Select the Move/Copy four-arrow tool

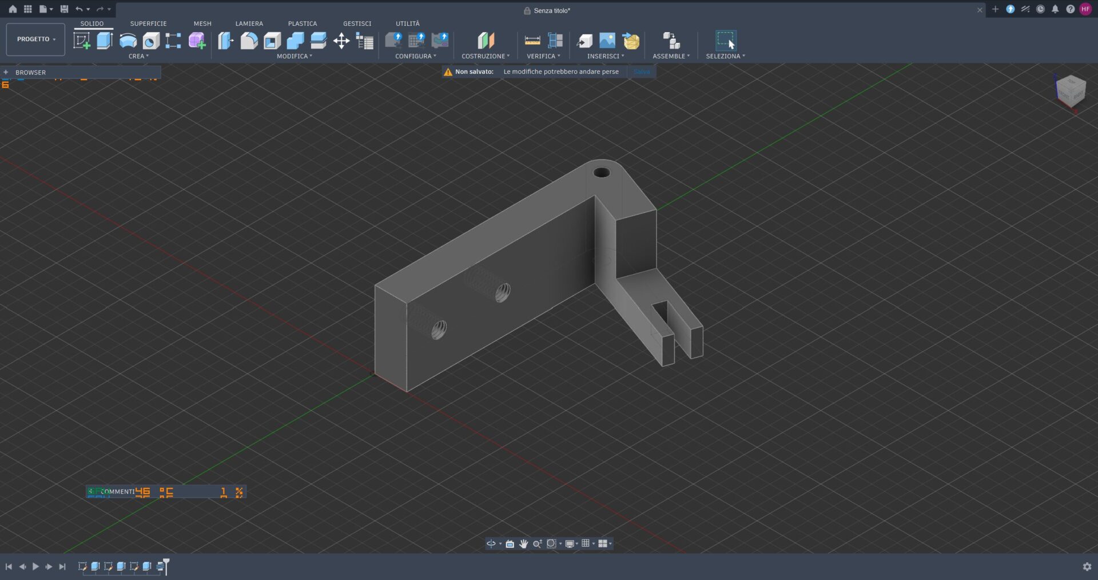point(341,41)
